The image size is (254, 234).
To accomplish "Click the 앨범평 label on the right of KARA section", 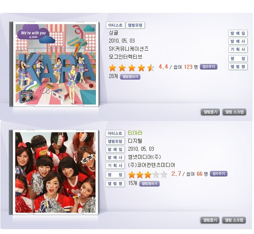I will point(238,67).
